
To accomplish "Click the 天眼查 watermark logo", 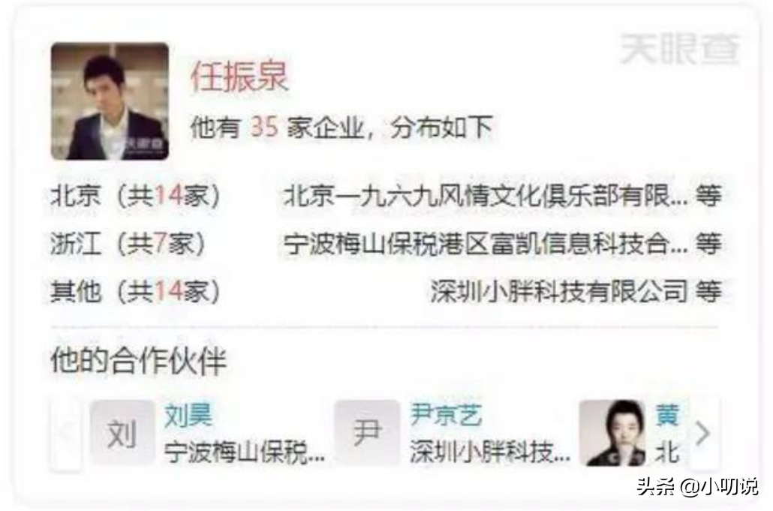I will pyautogui.click(x=680, y=50).
